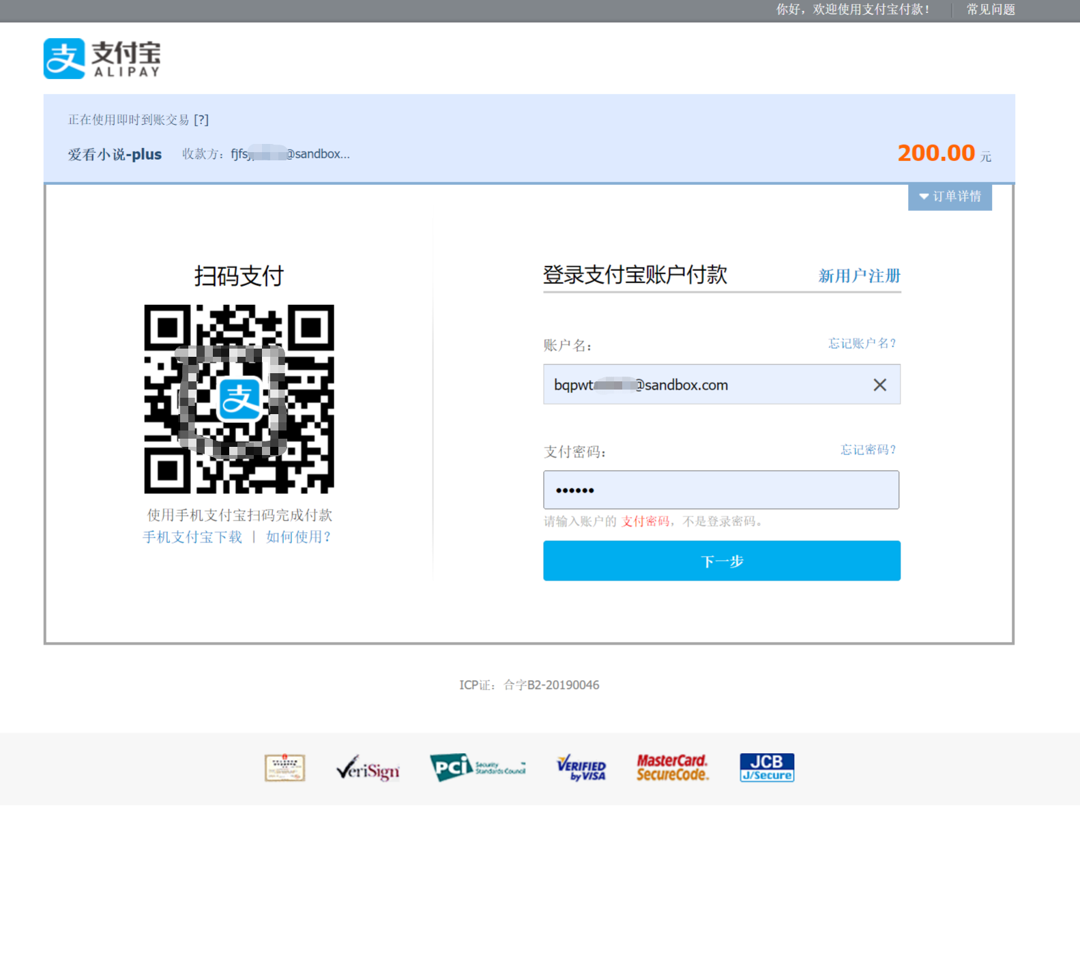
Task: Open the 新用户注册 registration link
Action: click(x=860, y=276)
